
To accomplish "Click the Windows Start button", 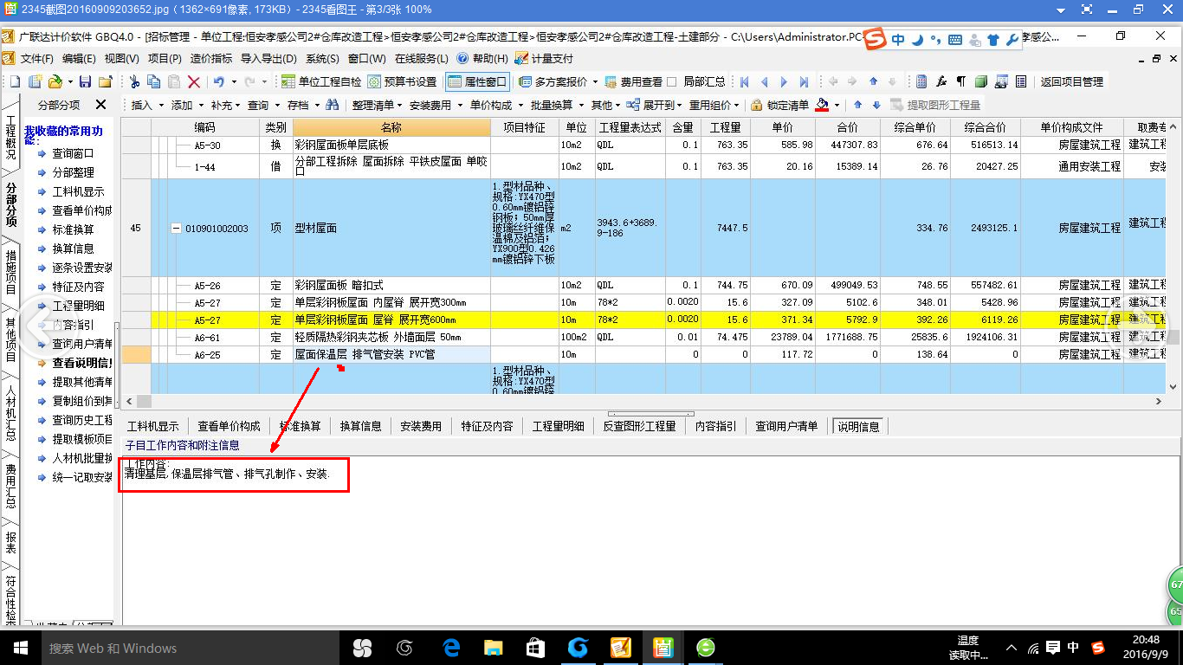I will (x=19, y=648).
